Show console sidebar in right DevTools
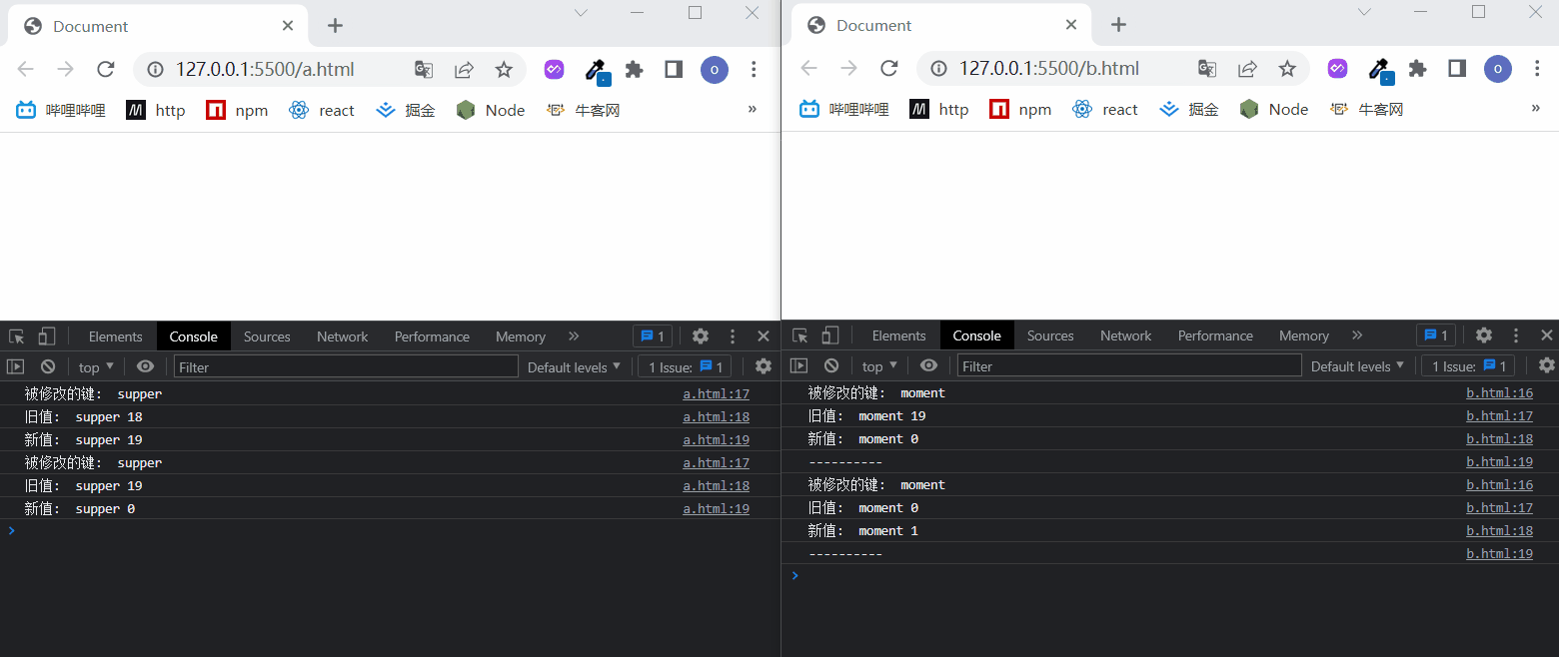The width and height of the screenshot is (1559, 657). (798, 365)
